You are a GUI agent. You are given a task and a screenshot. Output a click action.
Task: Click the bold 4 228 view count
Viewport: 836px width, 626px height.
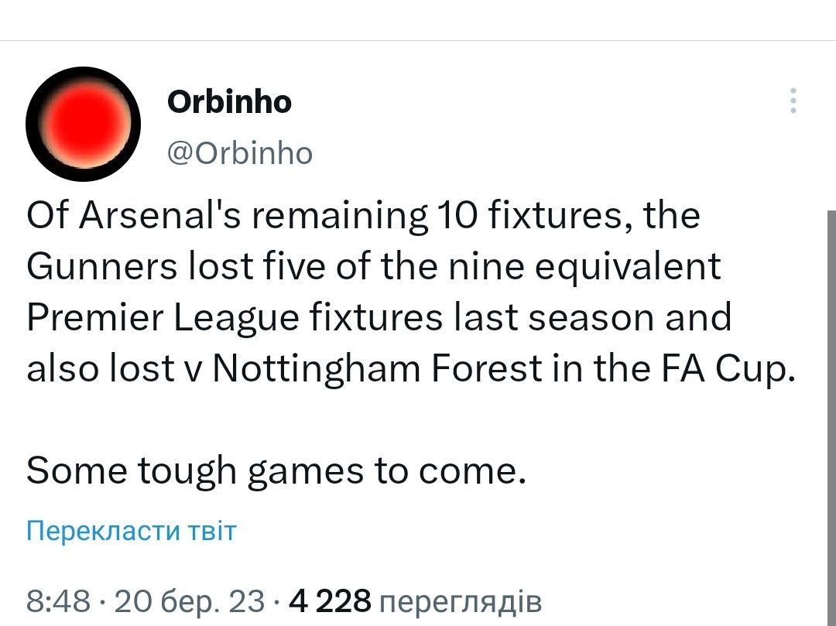330,600
